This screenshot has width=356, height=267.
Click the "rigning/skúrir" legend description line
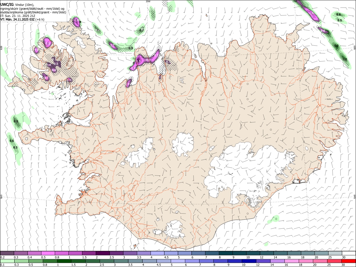tap(32, 9)
